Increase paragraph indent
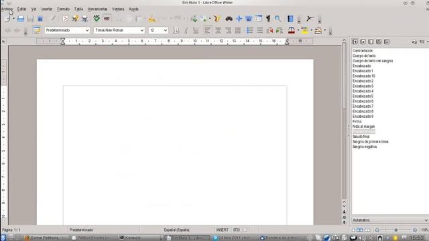429x241 pixels. click(x=279, y=30)
